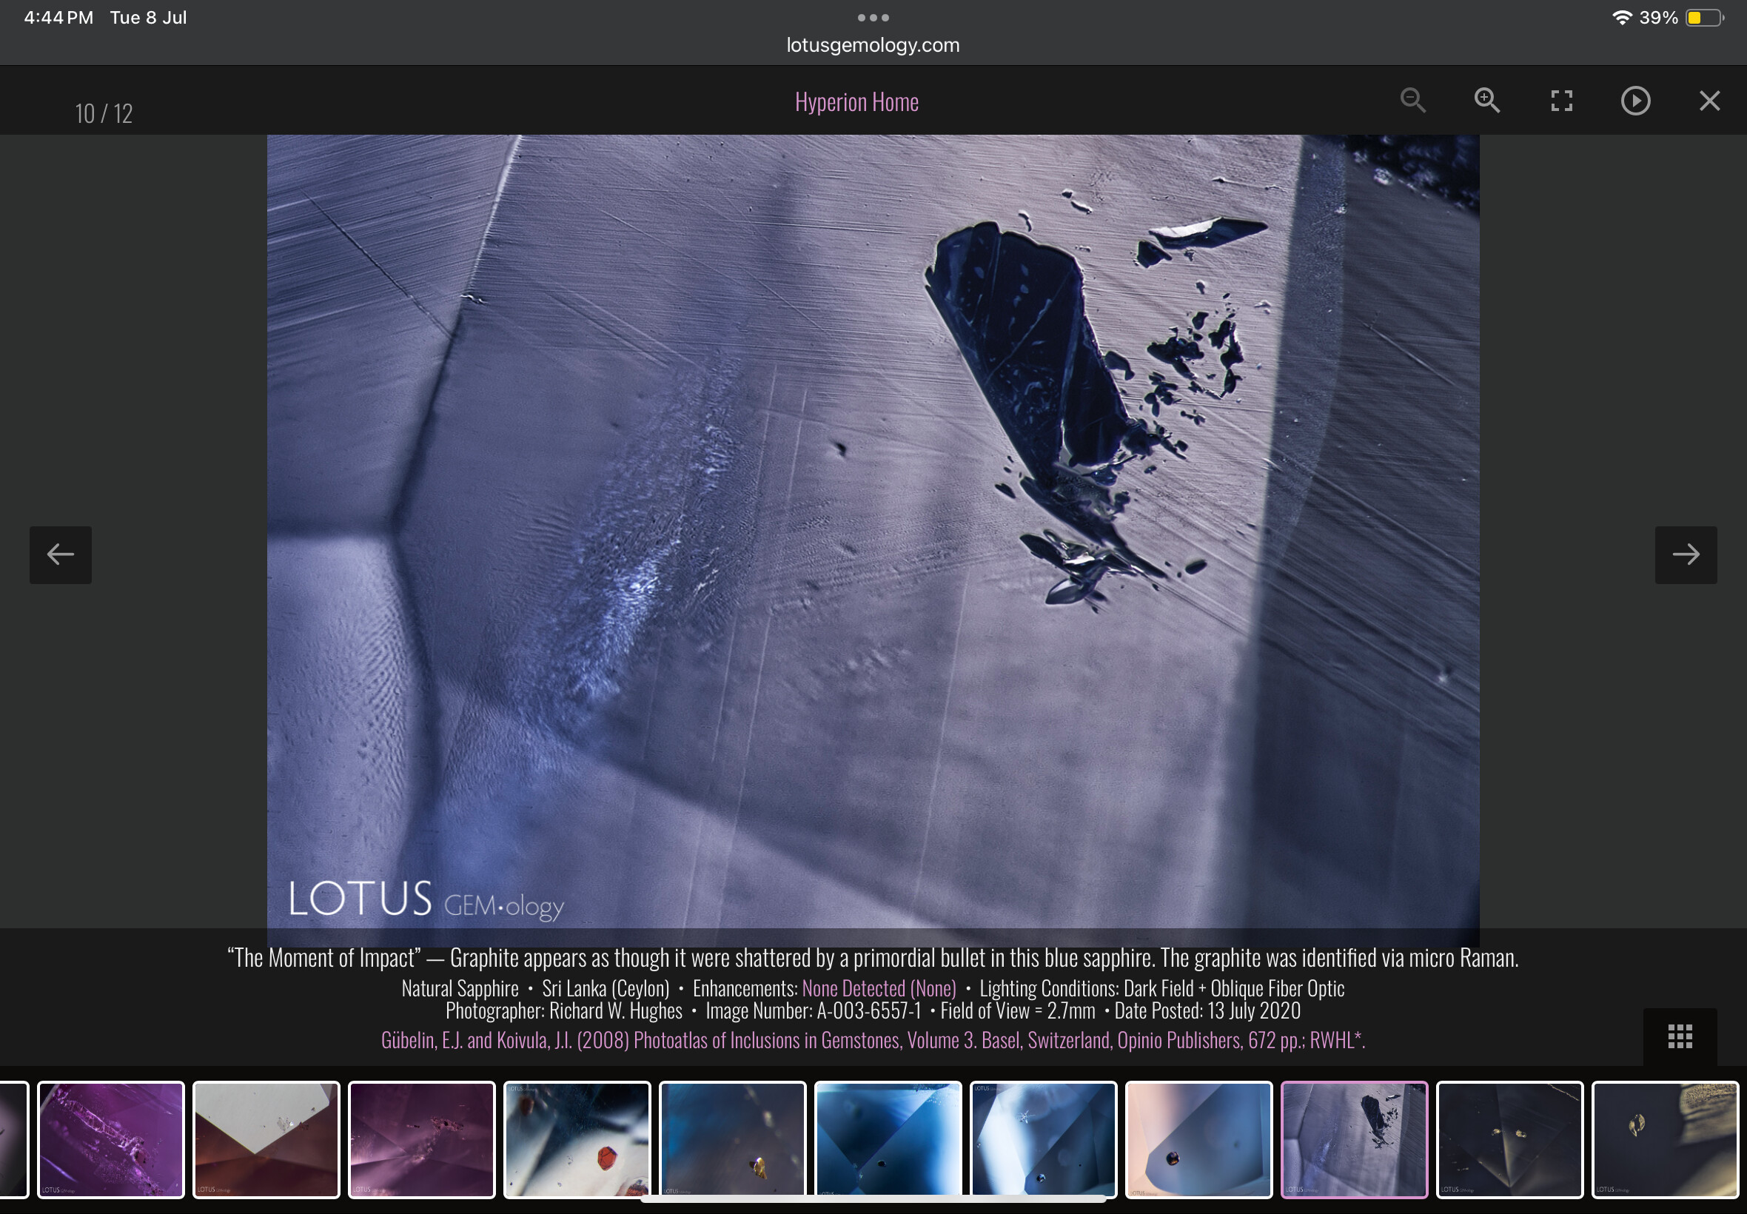
Task: Select the last dark golden inclusion thumbnail
Action: 1665,1139
